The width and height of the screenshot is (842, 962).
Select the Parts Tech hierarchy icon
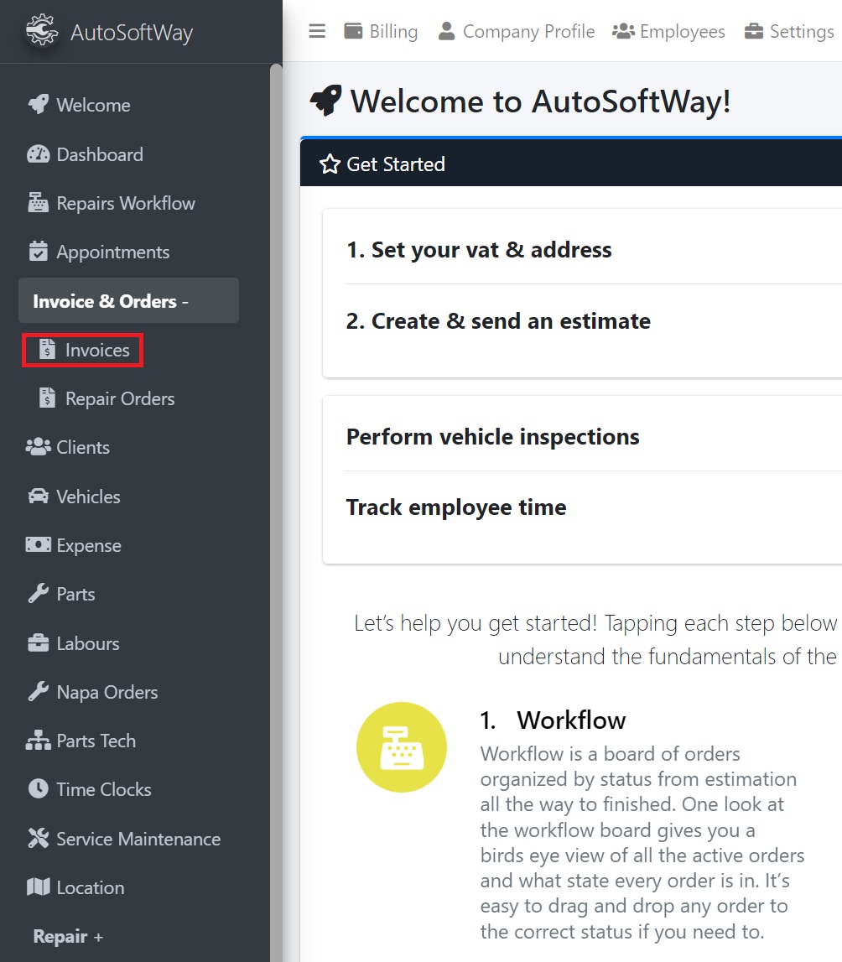tap(37, 741)
